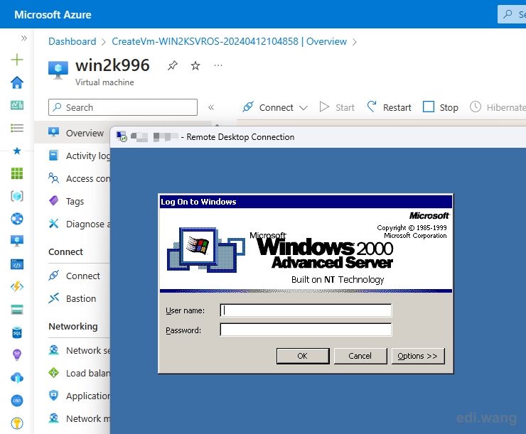This screenshot has height=434, width=526.
Task: Click the Start toolbar button
Action: coord(337,107)
